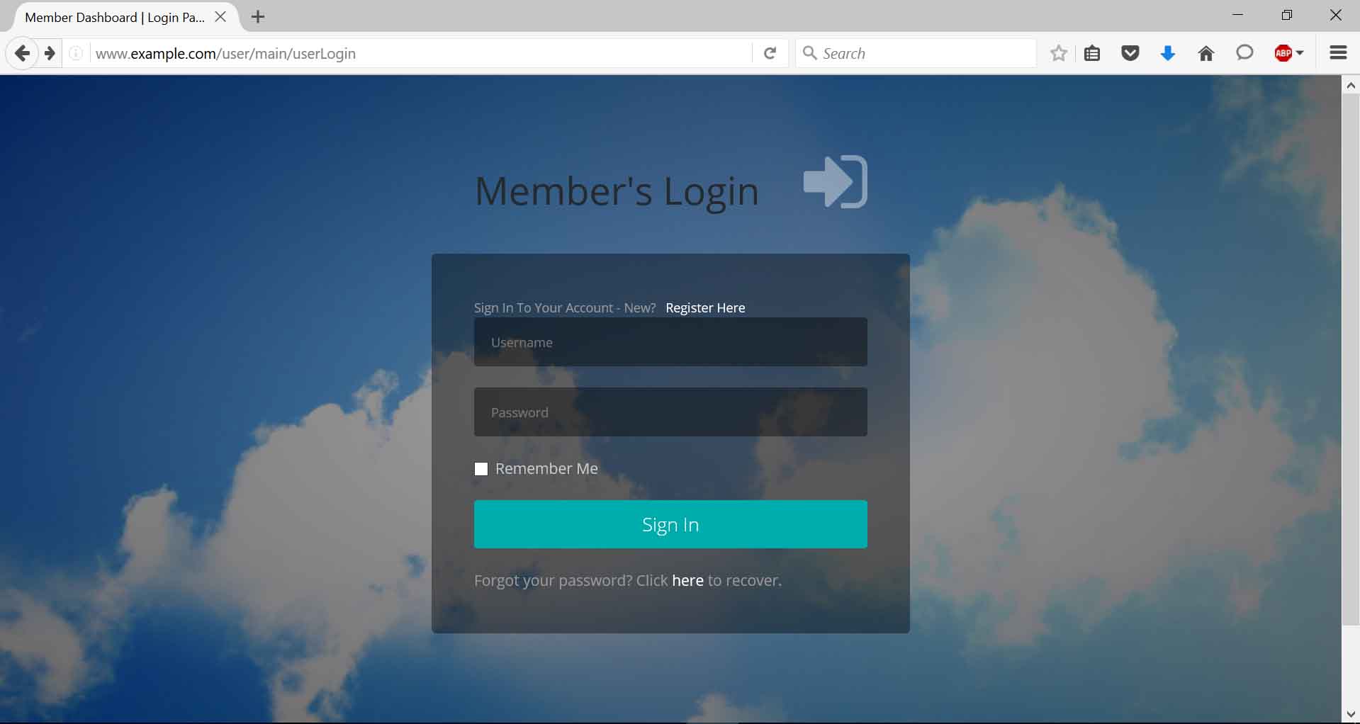Viewport: 1360px width, 724px height.
Task: Select the Member Dashboard | Login Page tab
Action: click(115, 18)
